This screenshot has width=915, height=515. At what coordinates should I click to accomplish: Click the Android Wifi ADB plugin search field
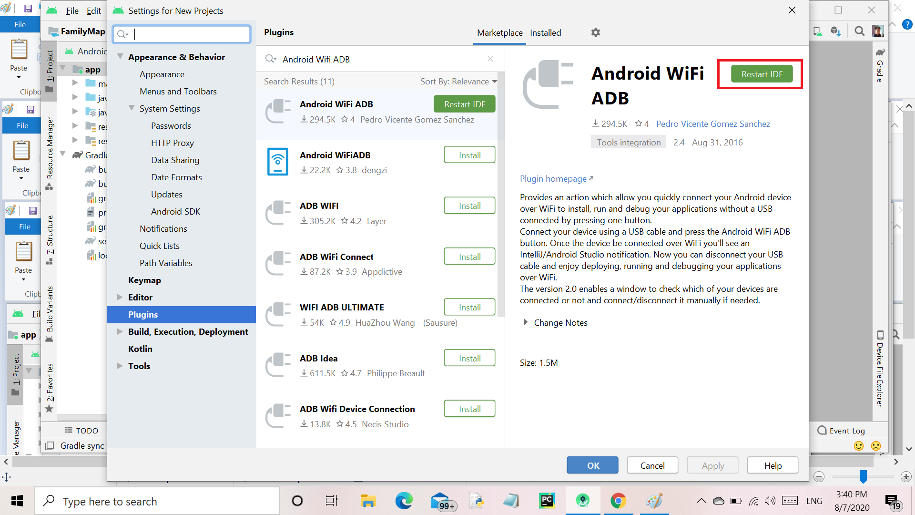pos(381,59)
